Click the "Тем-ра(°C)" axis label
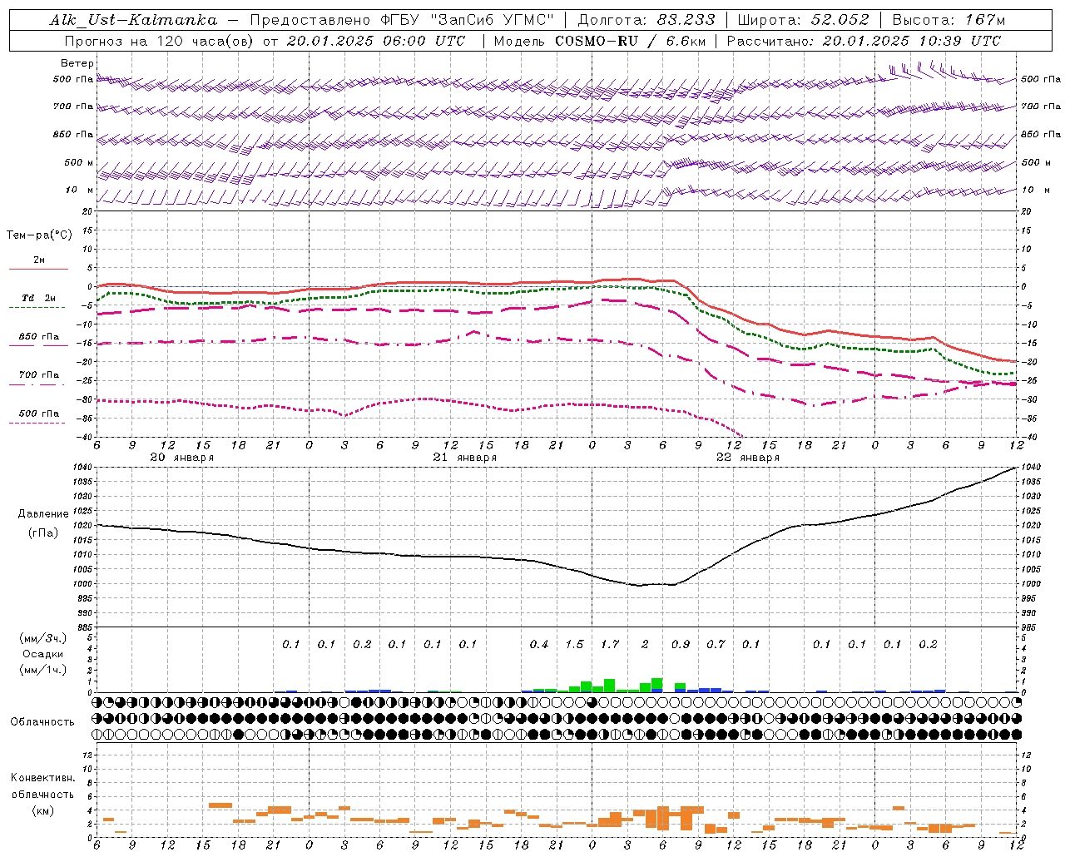 39,235
